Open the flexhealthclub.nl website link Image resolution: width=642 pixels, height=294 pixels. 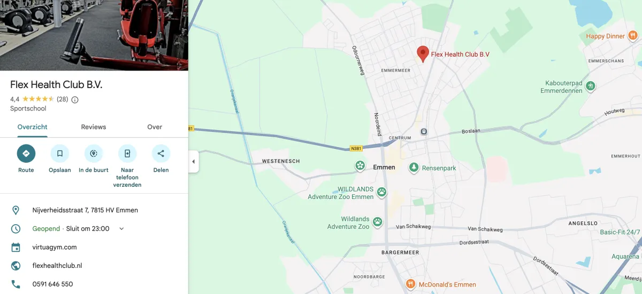tap(57, 266)
